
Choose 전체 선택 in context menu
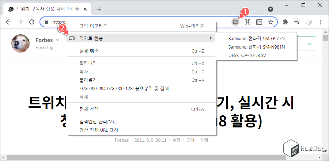[x=141, y=109]
